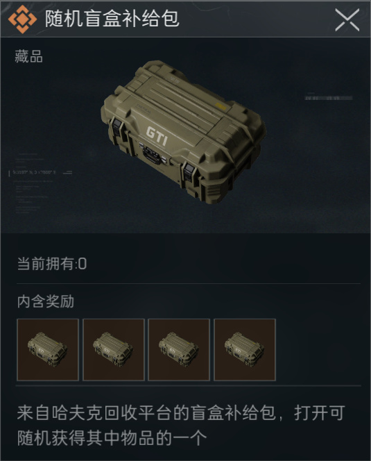Click the 来自哈夫克回收平台 description line
The height and width of the screenshot is (461, 371).
click(x=181, y=413)
